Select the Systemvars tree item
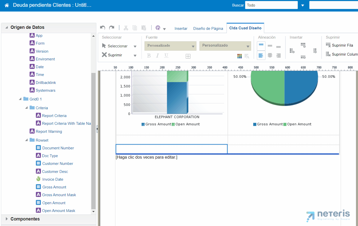The height and width of the screenshot is (226, 358). (x=43, y=90)
